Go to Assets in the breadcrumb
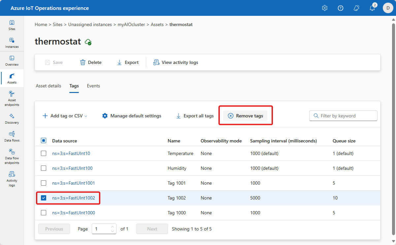The image size is (396, 245). (x=157, y=24)
